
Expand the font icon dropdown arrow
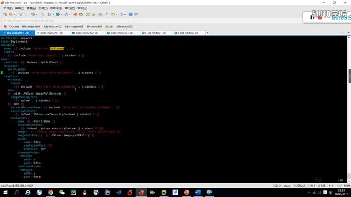point(70,14)
